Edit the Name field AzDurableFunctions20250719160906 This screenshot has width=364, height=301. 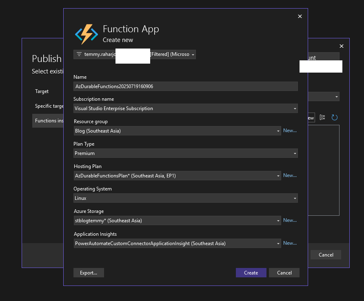point(186,86)
